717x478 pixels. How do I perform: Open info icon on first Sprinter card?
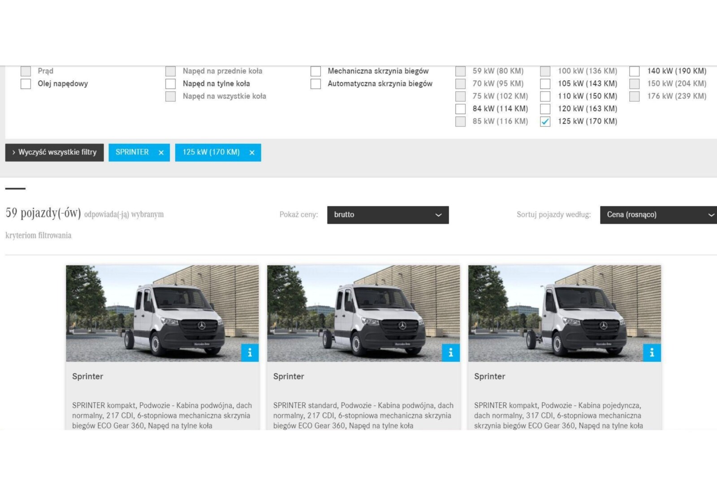pyautogui.click(x=250, y=353)
